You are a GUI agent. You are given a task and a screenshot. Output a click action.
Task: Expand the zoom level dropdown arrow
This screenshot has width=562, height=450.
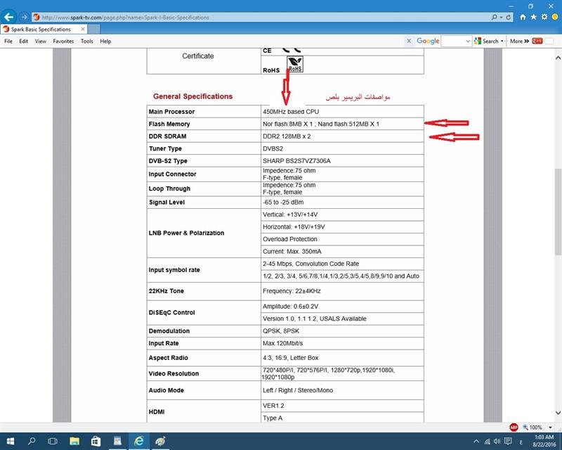pyautogui.click(x=550, y=427)
